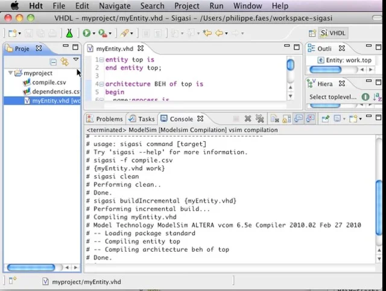The width and height of the screenshot is (386, 291).
Task: Remove all terminated launches icon
Action: coord(259,119)
